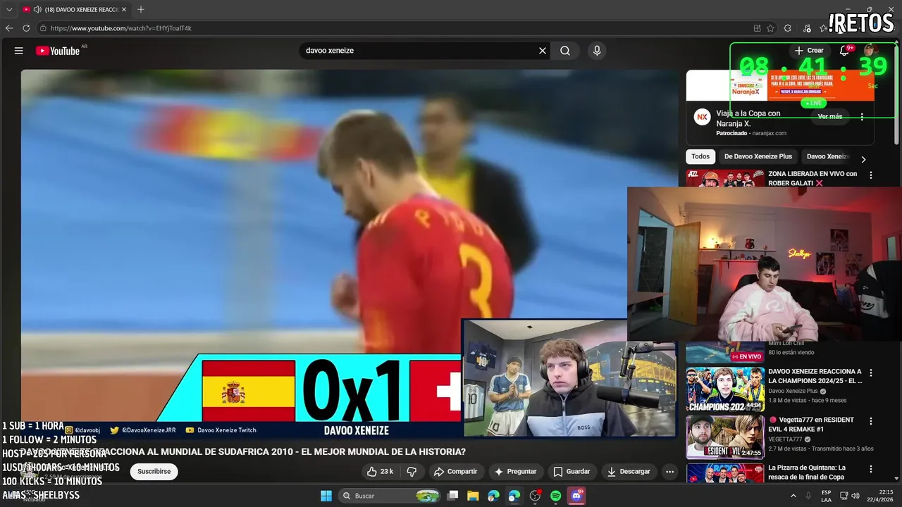This screenshot has height=507, width=902.
Task: Save the video with Guardar
Action: [x=572, y=472]
